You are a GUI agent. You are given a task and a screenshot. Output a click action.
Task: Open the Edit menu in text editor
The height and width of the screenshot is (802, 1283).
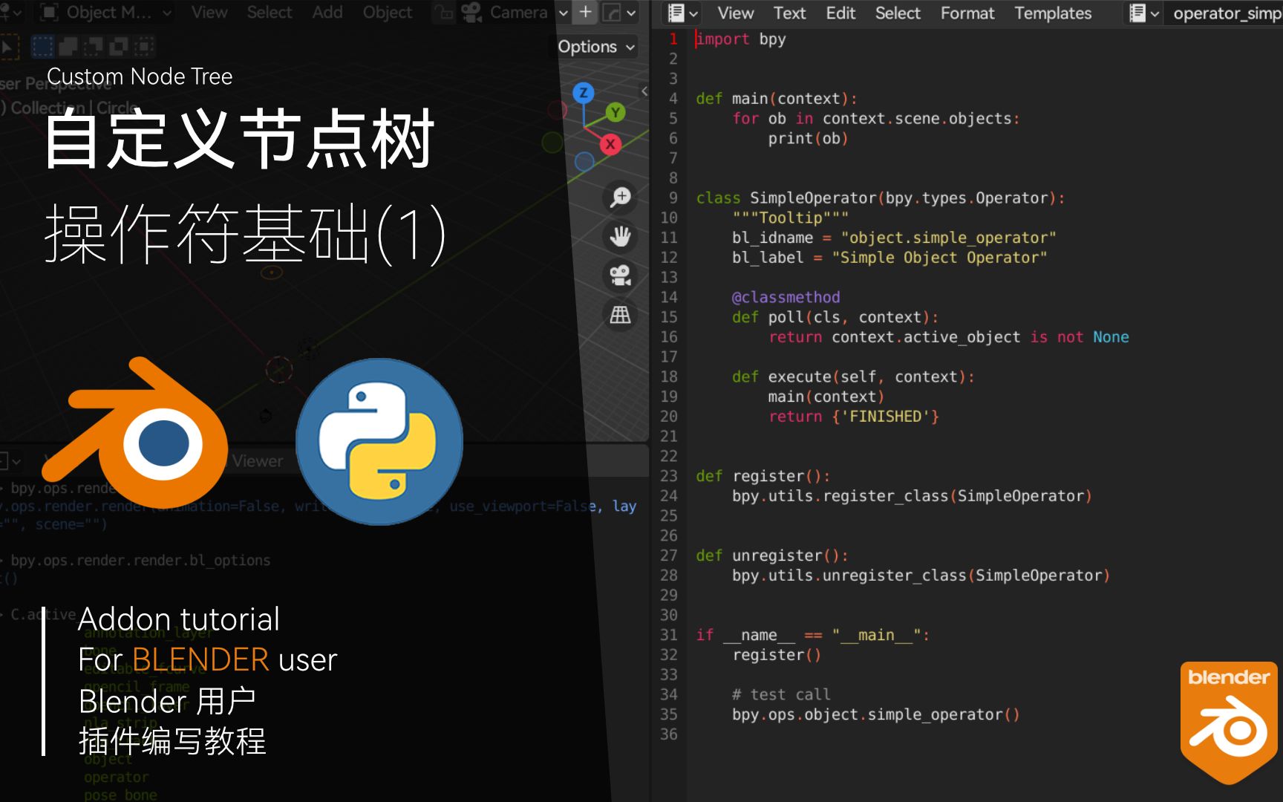click(840, 13)
